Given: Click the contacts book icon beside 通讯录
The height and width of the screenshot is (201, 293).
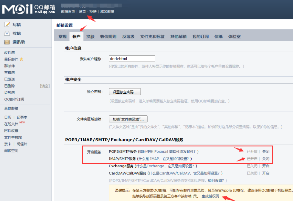Looking at the screenshot, I should (7, 42).
